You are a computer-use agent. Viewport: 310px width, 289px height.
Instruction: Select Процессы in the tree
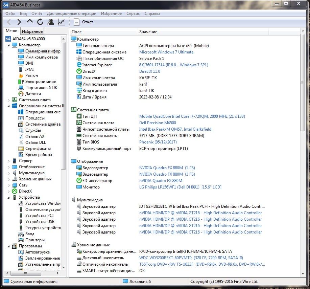point(35,118)
